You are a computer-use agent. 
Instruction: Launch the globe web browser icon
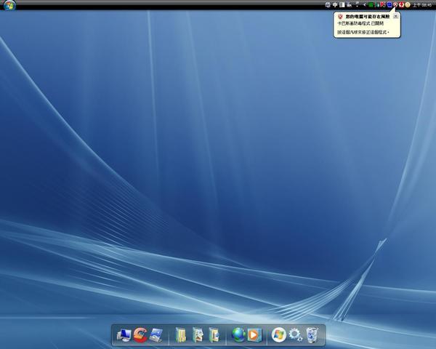click(238, 334)
